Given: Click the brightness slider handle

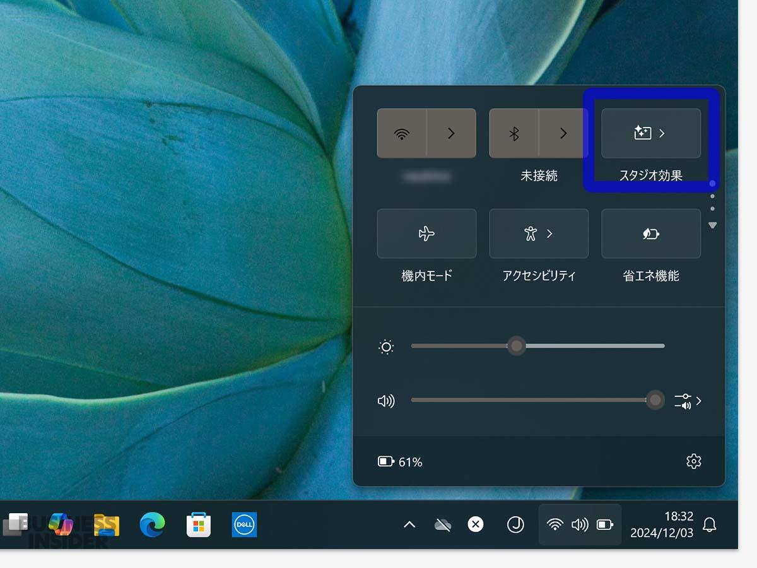Looking at the screenshot, I should click(517, 346).
